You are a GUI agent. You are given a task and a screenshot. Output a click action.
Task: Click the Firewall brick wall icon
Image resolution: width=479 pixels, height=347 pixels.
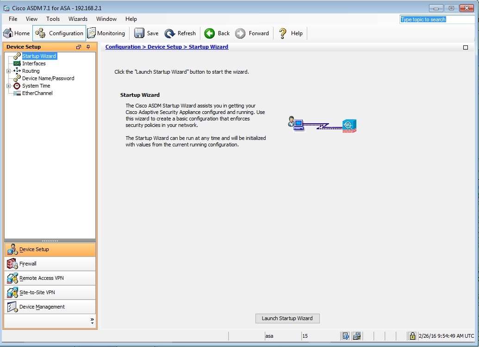tap(12, 264)
